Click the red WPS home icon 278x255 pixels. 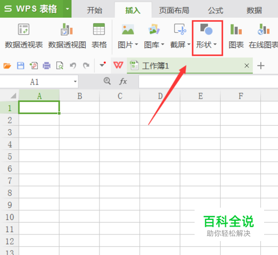pyautogui.click(x=118, y=65)
